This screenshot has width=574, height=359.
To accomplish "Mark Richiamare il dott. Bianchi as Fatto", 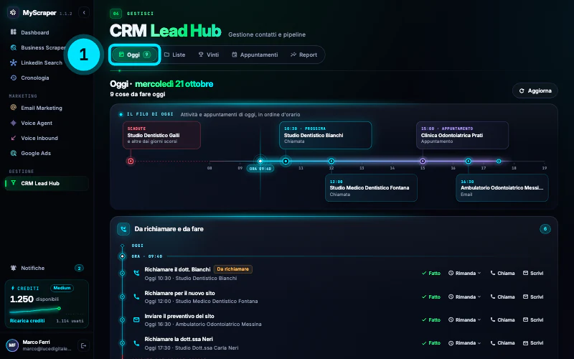I will pos(431,274).
